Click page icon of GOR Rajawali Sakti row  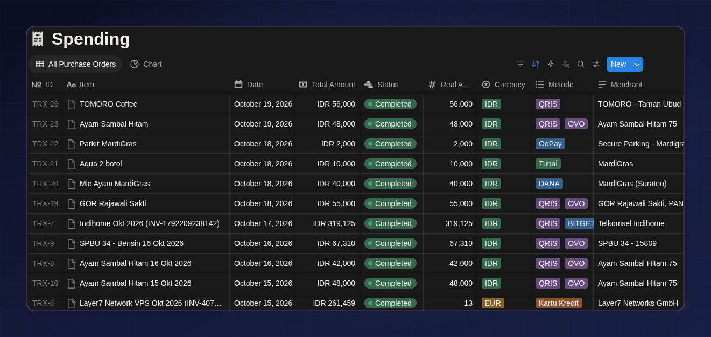[72, 204]
